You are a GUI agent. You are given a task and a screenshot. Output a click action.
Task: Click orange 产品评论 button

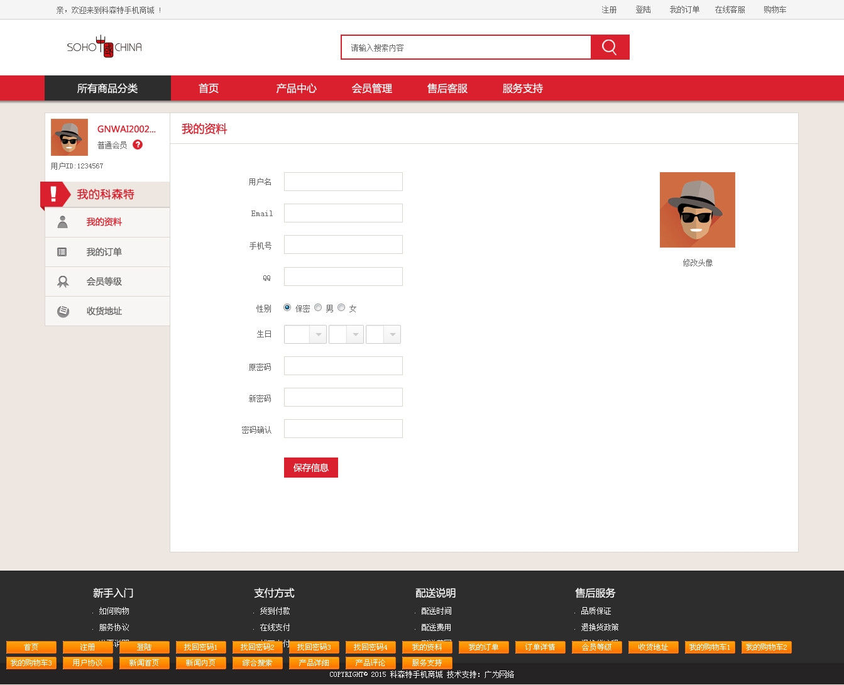pyautogui.click(x=371, y=663)
